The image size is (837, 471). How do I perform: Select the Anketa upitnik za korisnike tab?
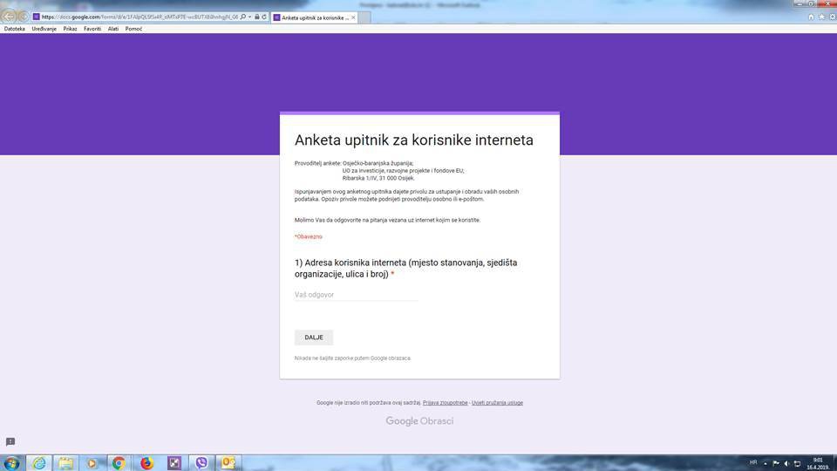point(314,17)
